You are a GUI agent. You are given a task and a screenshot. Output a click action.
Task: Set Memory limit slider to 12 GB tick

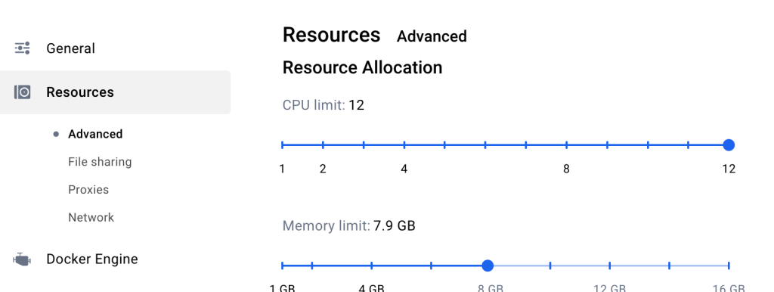610,266
